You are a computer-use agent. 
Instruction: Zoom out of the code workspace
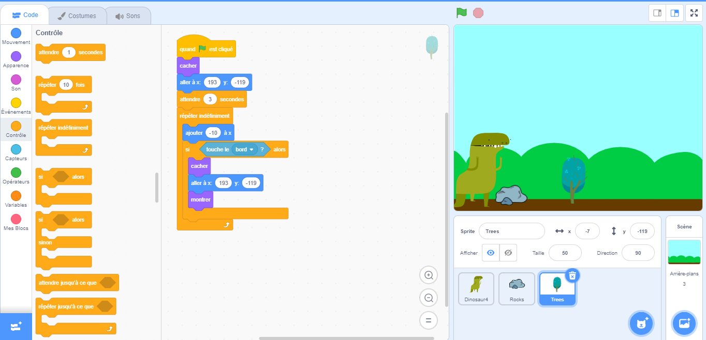(x=429, y=298)
